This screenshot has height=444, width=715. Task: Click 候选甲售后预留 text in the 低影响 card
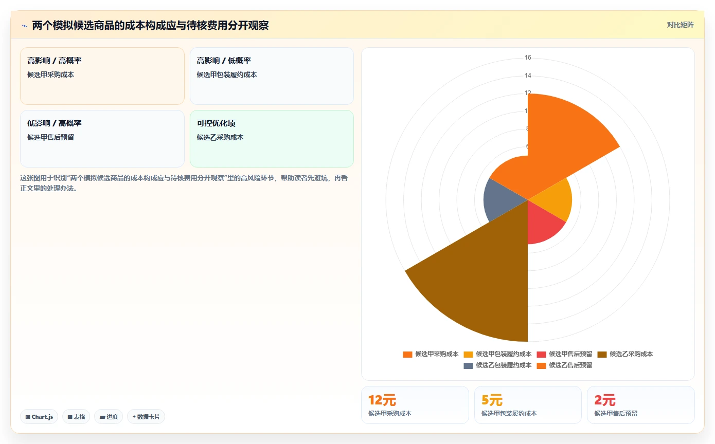click(x=50, y=137)
